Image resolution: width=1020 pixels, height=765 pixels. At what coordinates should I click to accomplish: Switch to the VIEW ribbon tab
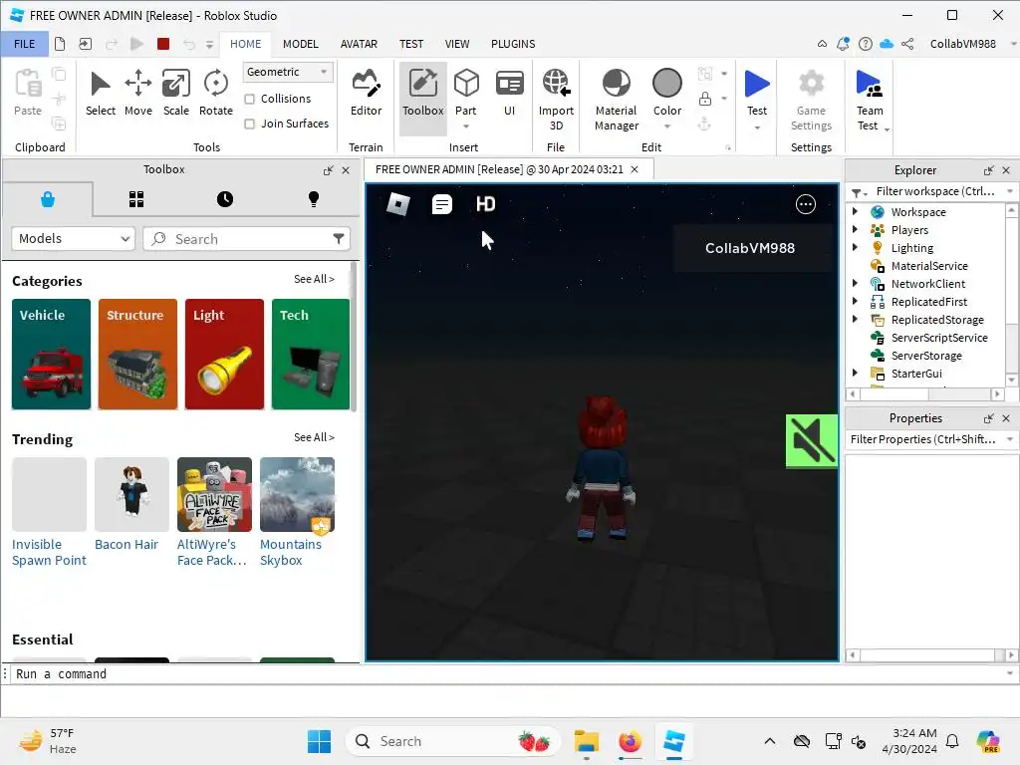[457, 44]
